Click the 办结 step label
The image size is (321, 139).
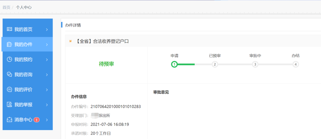pos(296,56)
